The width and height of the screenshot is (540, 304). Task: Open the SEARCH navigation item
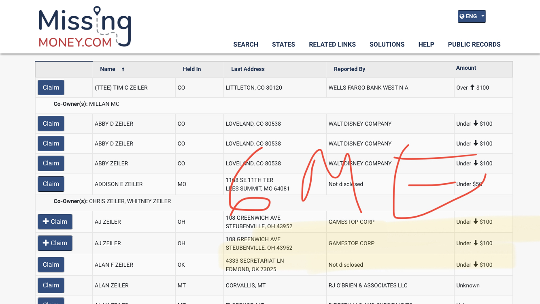246,45
